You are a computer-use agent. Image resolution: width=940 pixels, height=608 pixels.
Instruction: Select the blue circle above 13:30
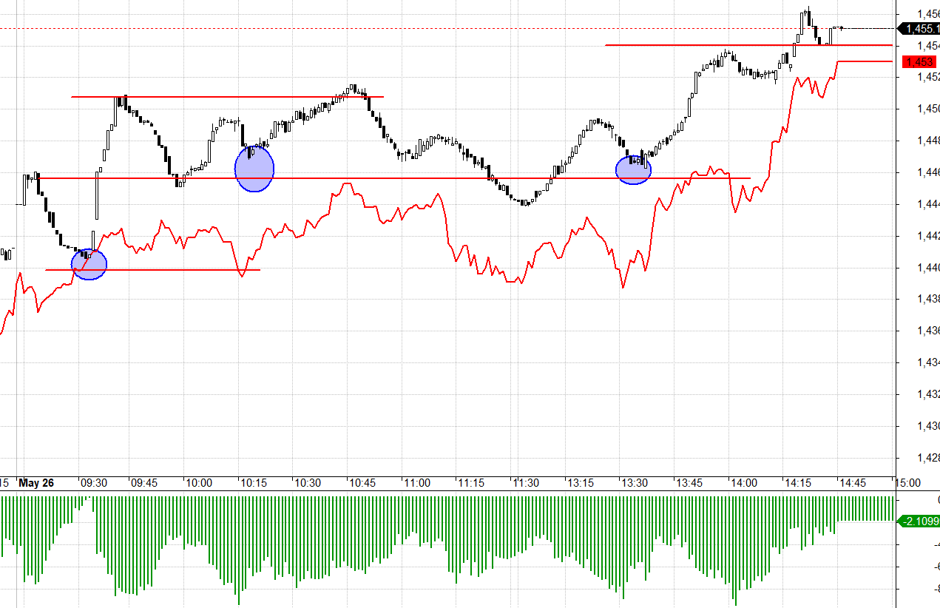point(633,169)
